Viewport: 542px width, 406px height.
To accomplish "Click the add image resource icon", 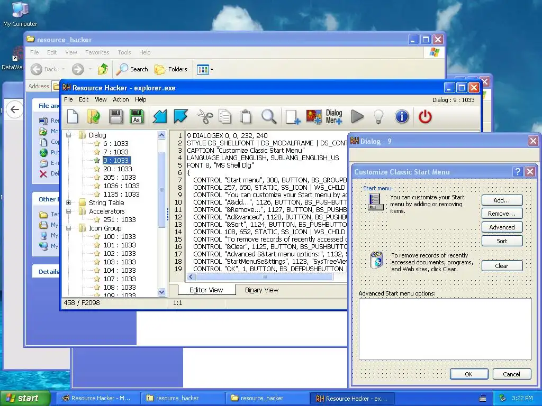I will [314, 117].
